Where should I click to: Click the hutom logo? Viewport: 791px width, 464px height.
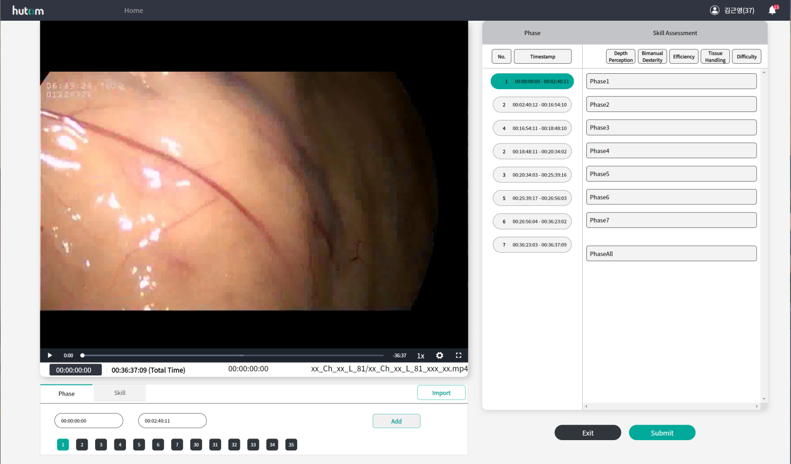click(x=28, y=11)
